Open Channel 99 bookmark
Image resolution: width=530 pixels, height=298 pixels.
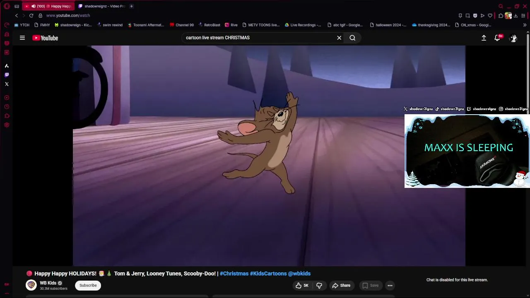[x=181, y=25]
